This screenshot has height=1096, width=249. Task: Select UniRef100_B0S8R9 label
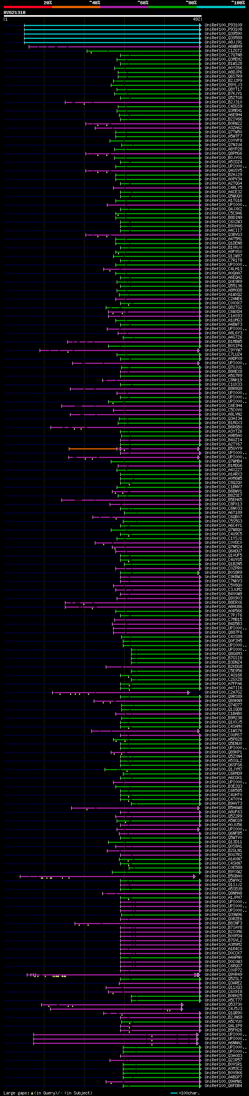(x=223, y=572)
